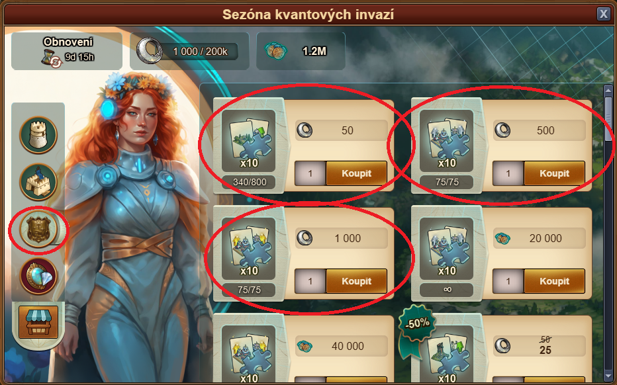Close the Sezóna kvantových invazí window
Screen dimensions: 617x385
pos(603,14)
